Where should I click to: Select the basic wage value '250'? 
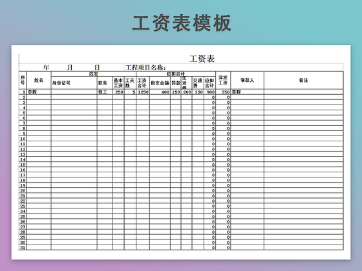[x=119, y=92]
